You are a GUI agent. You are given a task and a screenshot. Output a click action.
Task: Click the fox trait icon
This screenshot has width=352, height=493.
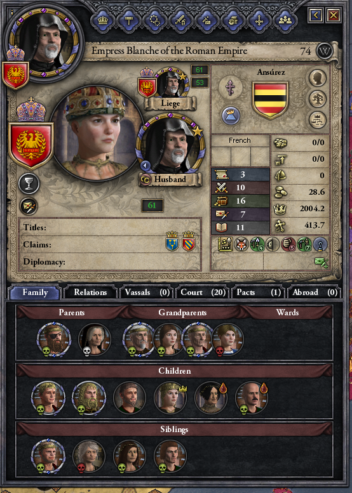click(x=241, y=244)
